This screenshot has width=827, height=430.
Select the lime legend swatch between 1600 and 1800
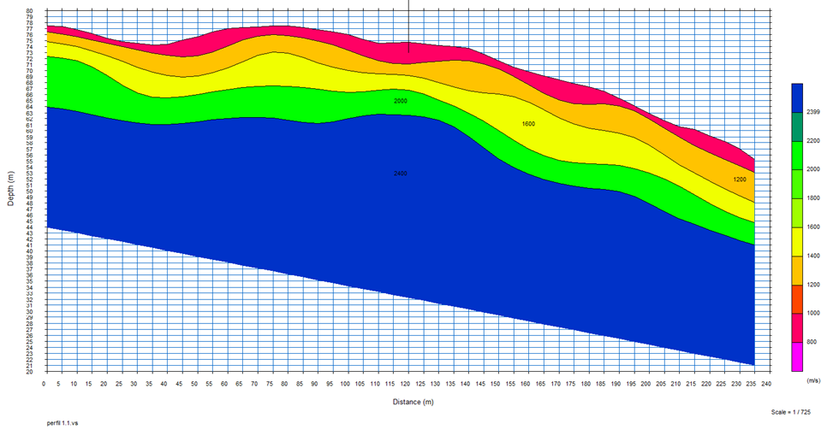(x=797, y=213)
